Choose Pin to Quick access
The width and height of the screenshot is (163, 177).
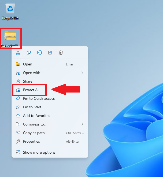click(x=50, y=98)
